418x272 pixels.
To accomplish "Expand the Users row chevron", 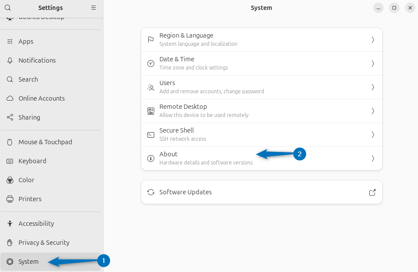I will tap(372, 87).
